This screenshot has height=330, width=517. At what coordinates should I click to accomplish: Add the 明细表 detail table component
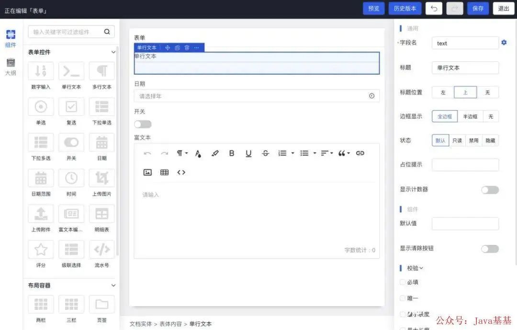coord(102,214)
